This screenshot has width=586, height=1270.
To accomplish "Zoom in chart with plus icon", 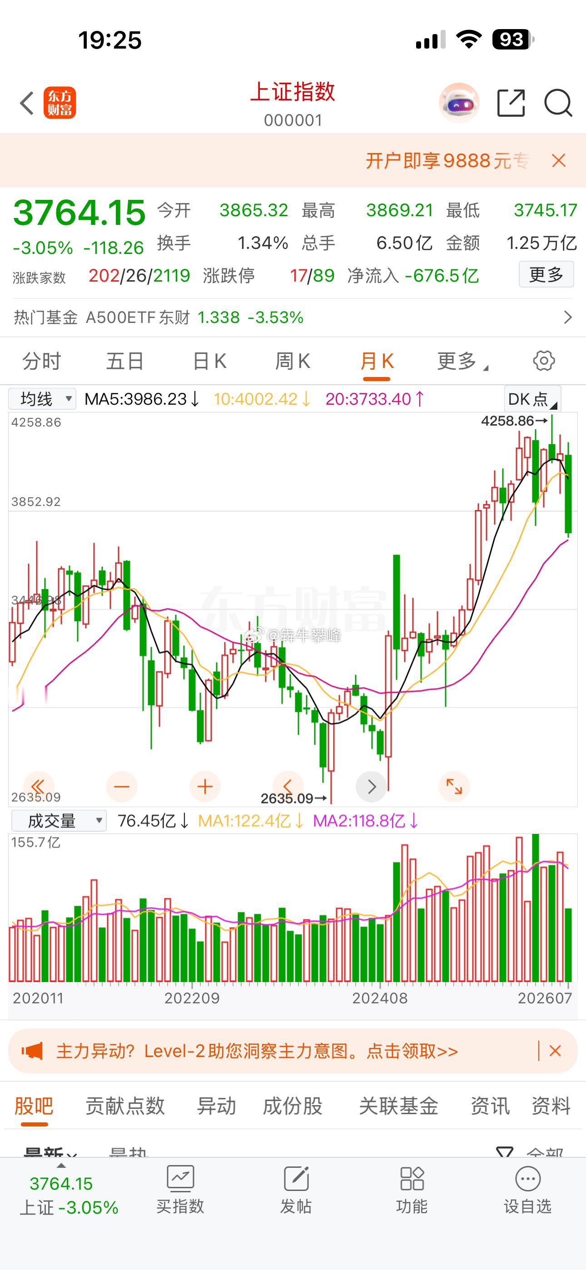I will click(x=205, y=786).
